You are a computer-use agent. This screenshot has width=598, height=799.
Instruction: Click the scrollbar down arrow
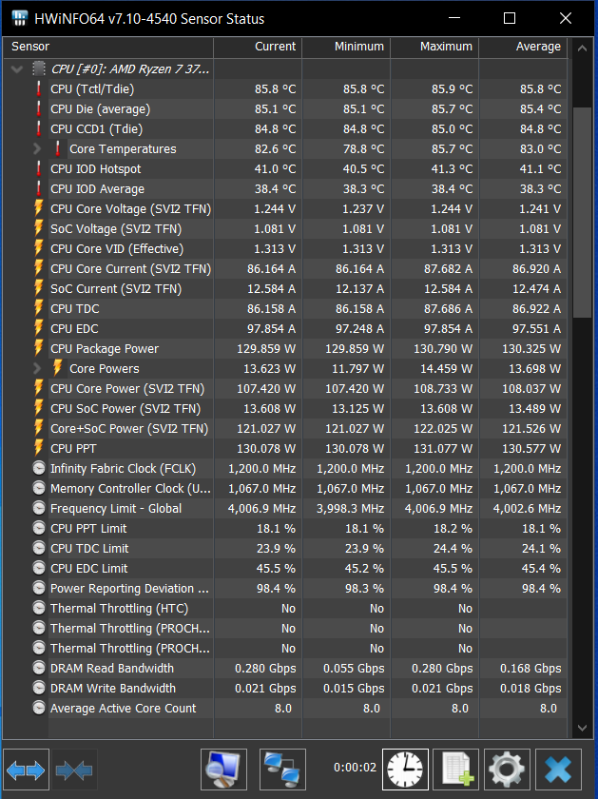582,728
